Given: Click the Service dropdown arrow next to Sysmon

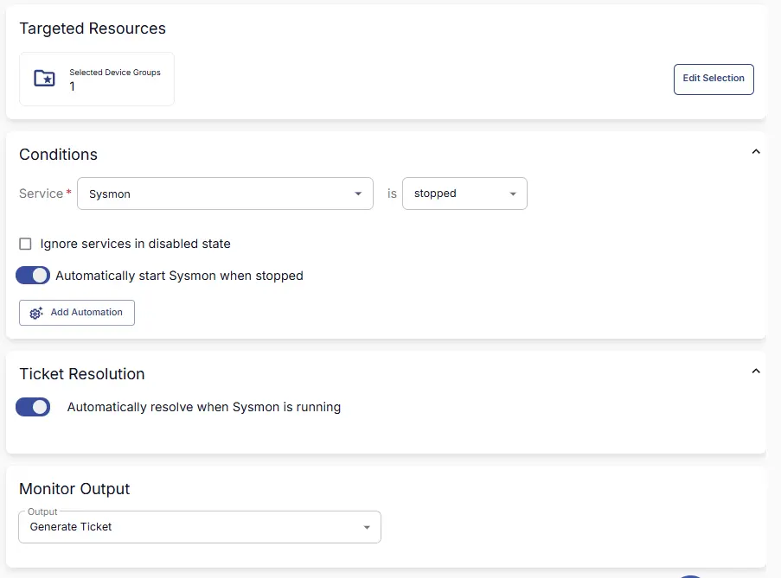Looking at the screenshot, I should tap(358, 194).
